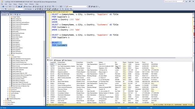Click the ContactTitle column header in results

pyautogui.click(x=92, y=62)
